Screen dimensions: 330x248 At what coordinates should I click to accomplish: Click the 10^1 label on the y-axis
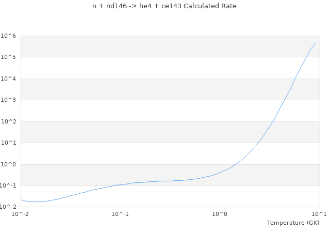(9, 143)
